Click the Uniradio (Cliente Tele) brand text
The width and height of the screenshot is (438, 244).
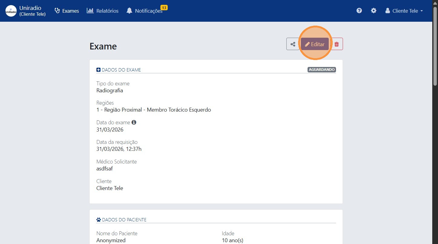(32, 11)
